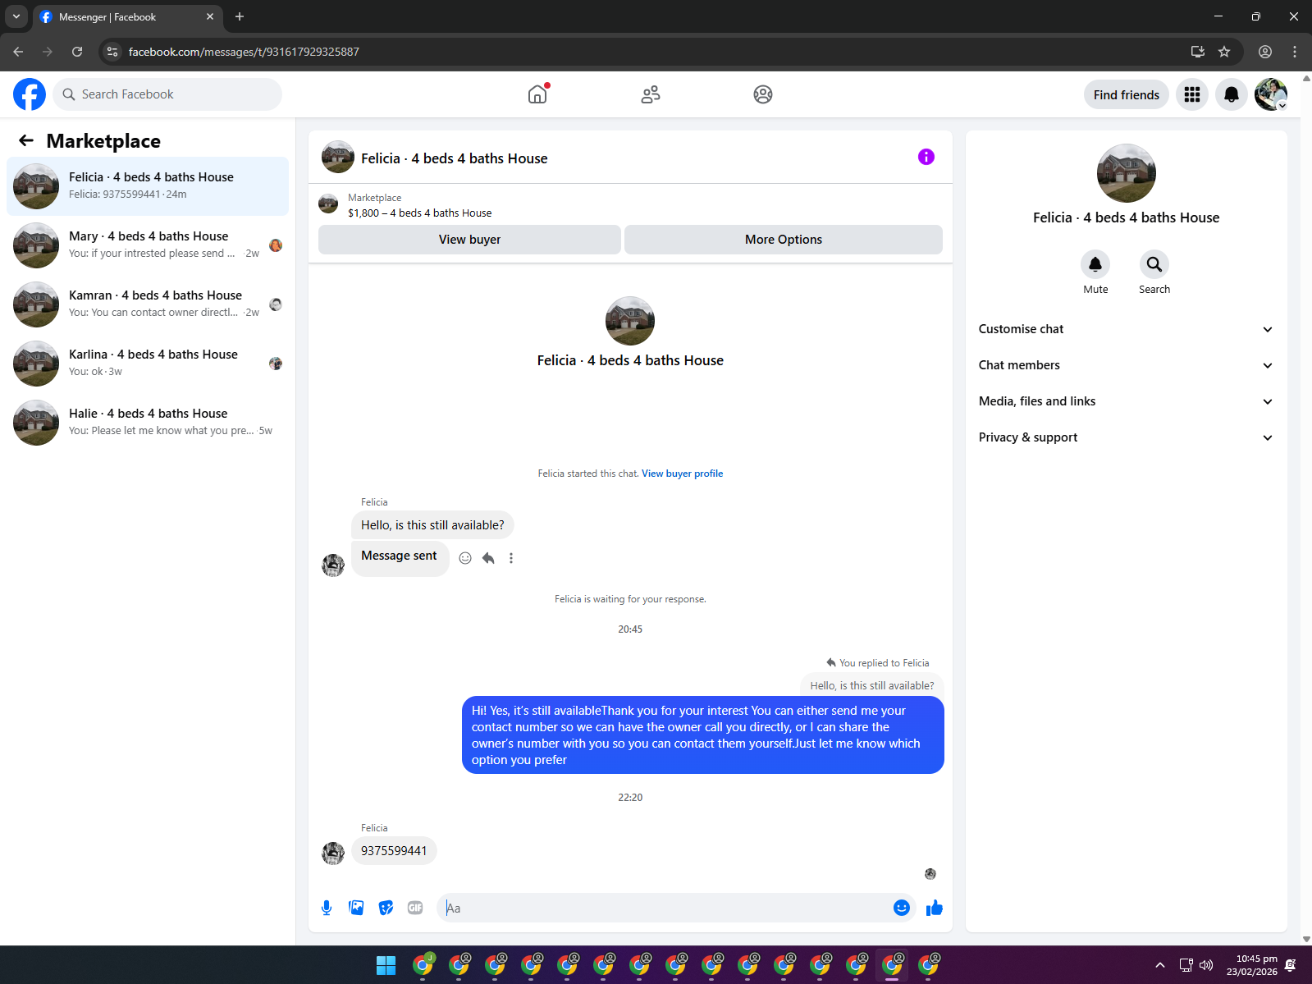1312x984 pixels.
Task: Click the More Options button
Action: coord(784,240)
